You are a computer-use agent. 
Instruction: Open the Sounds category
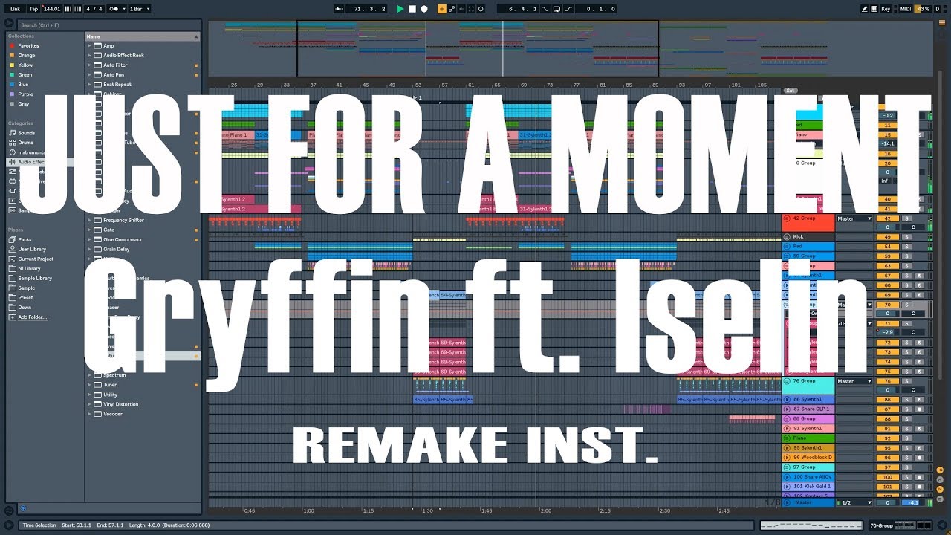pyautogui.click(x=27, y=133)
